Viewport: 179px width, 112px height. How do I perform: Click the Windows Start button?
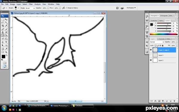(x=4, y=108)
